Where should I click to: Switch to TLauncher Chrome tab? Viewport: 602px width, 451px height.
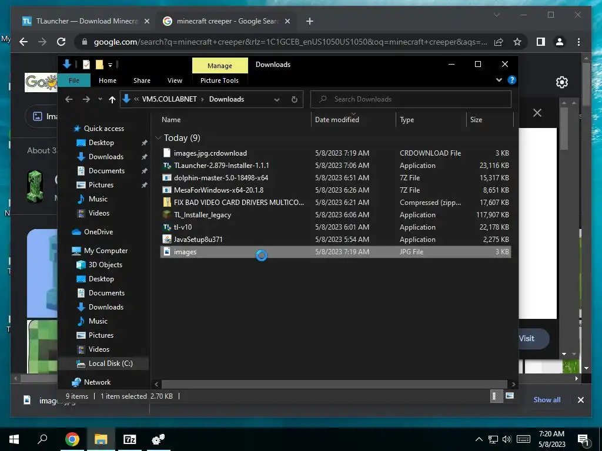click(x=86, y=21)
